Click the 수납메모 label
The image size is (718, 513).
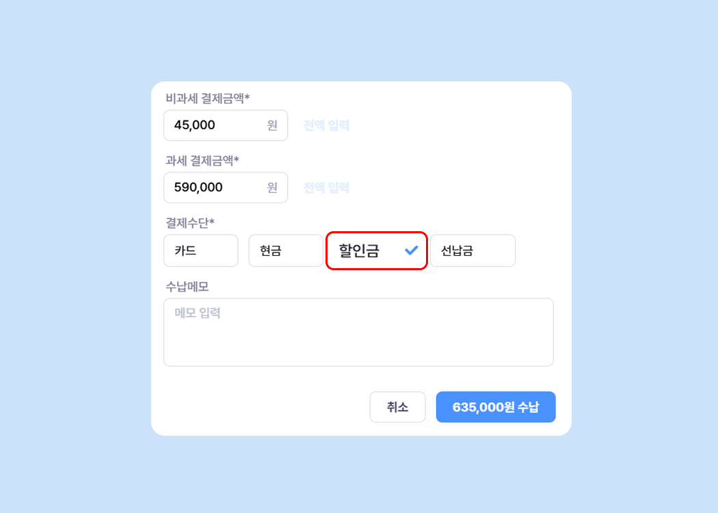tap(187, 287)
